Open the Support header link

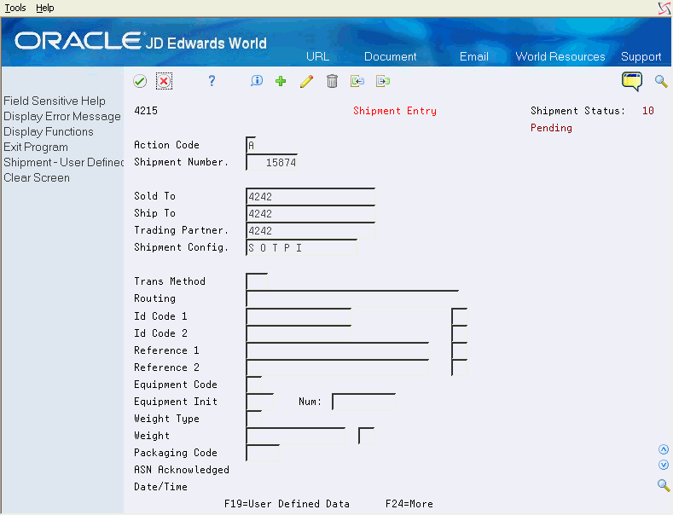[x=641, y=56]
